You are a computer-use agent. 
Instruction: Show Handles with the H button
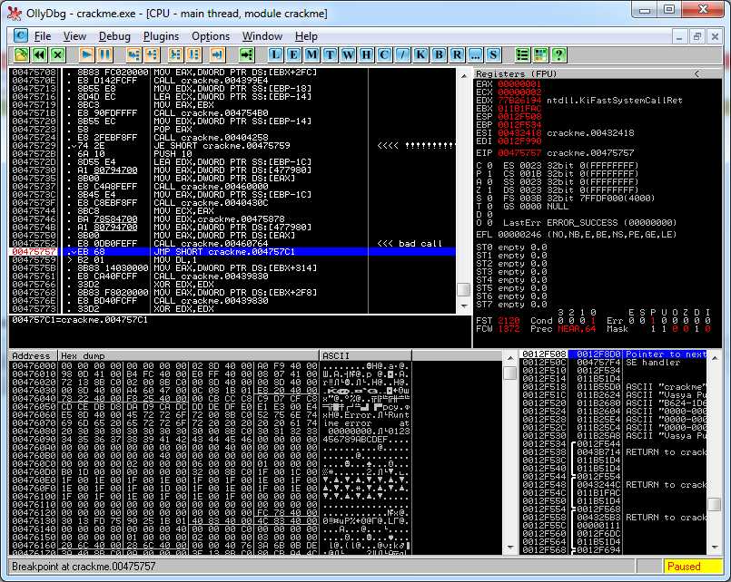pos(367,55)
